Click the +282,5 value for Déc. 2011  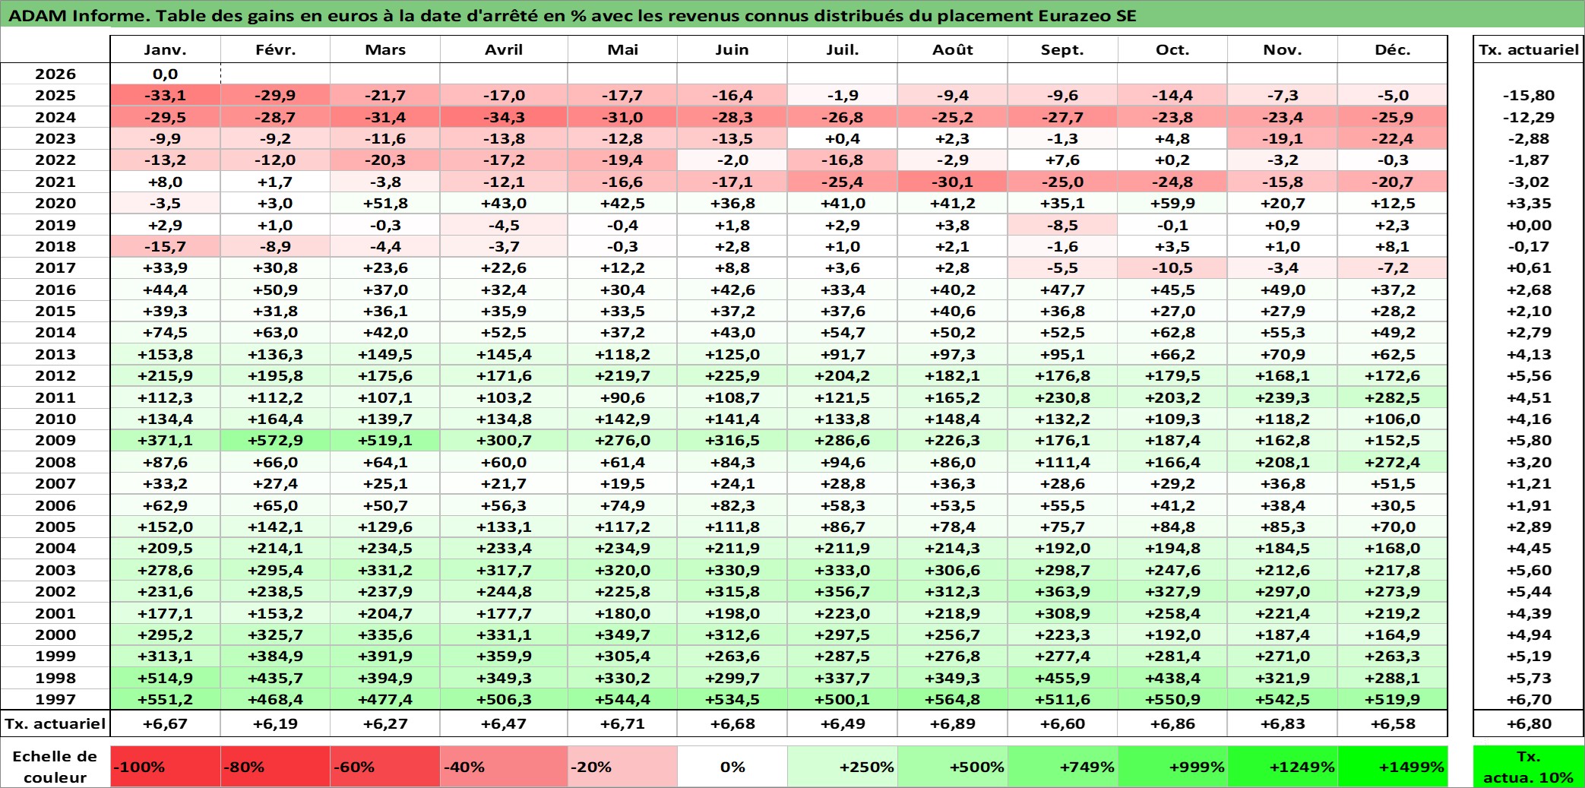pyautogui.click(x=1393, y=397)
